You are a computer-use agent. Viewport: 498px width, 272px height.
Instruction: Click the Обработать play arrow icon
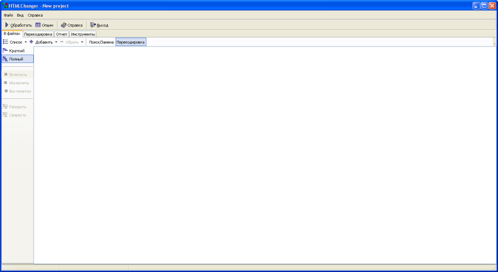(x=7, y=25)
